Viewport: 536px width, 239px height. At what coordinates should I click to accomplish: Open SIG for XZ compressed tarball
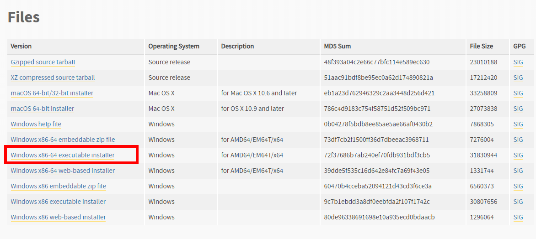[518, 78]
